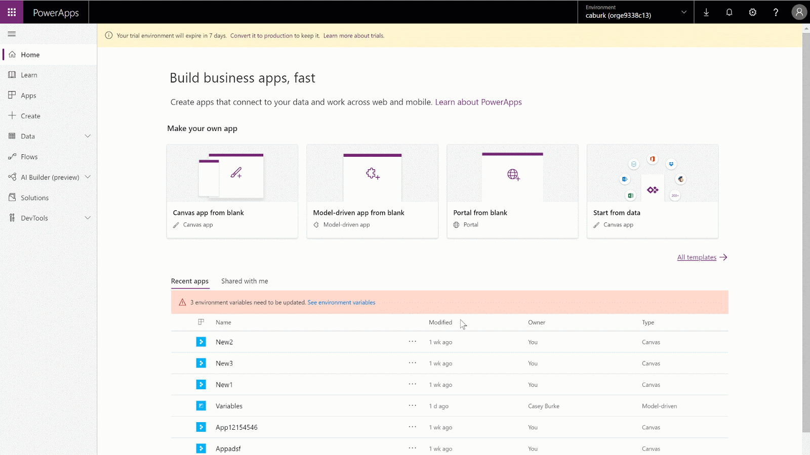Screen dimensions: 810x455
Task: Click the App12154546 app icon
Action: pyautogui.click(x=201, y=427)
